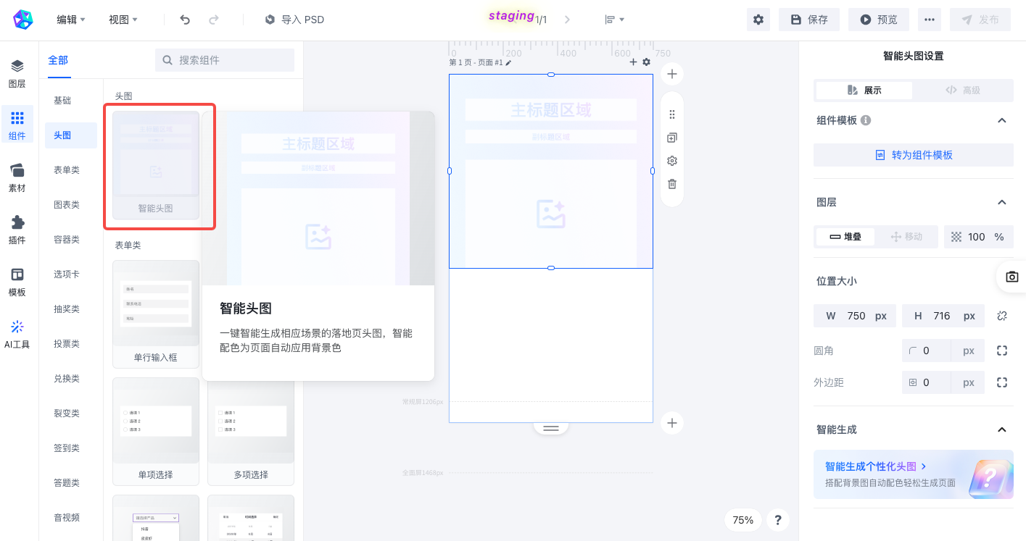Switch to the 高级 settings tab
Screen dimensions: 1026x541
962,91
